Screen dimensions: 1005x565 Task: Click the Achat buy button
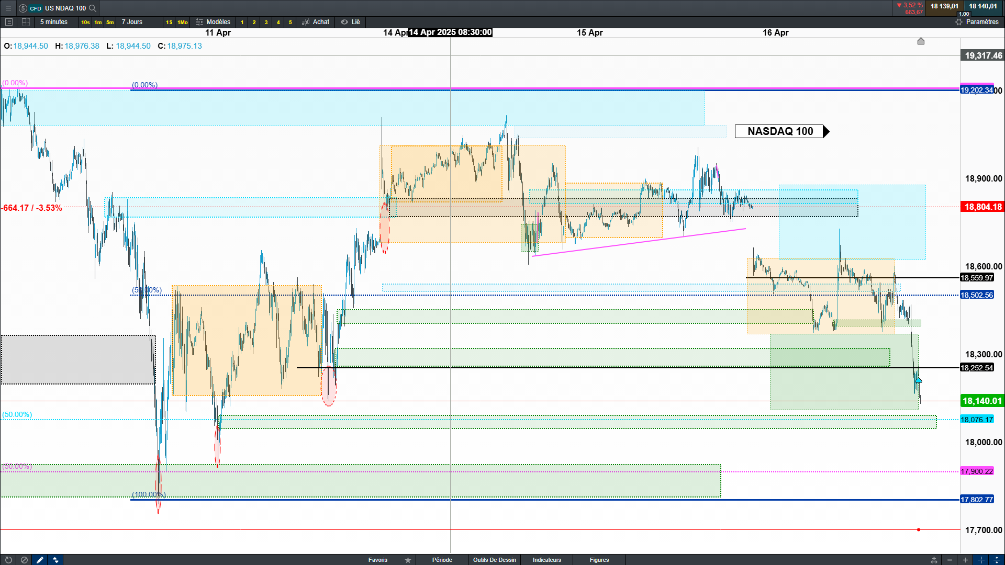[316, 22]
